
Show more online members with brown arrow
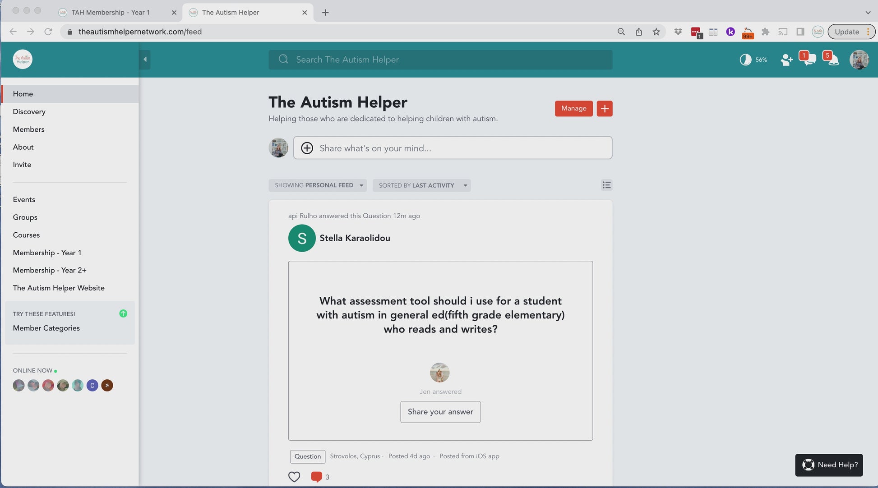pyautogui.click(x=107, y=385)
